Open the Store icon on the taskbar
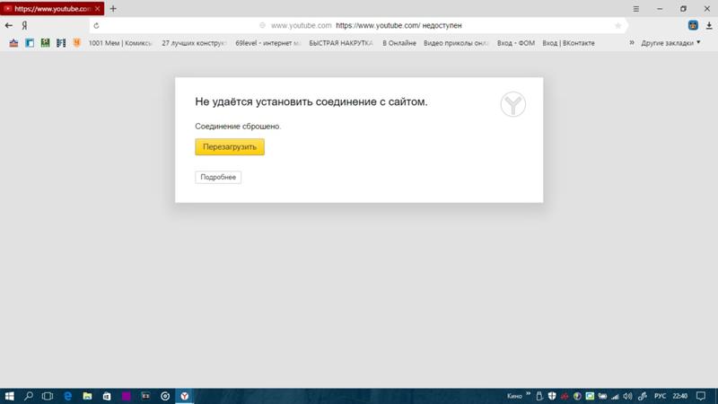This screenshot has height=404, width=718. (x=107, y=396)
